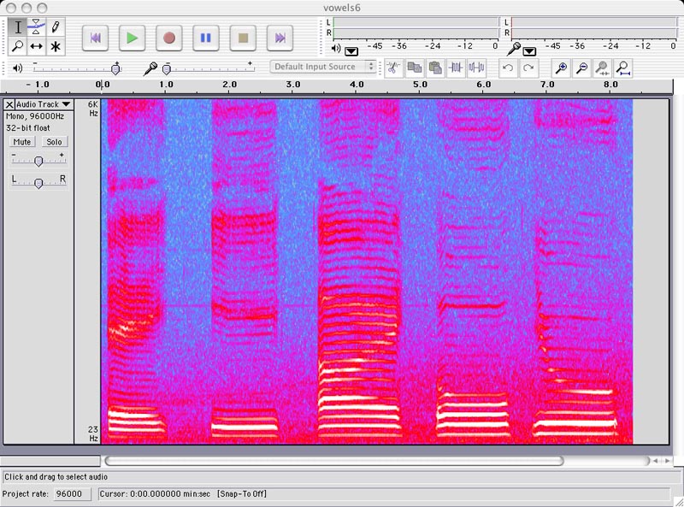
Task: Click the Fit project in window icon
Action: (x=623, y=68)
